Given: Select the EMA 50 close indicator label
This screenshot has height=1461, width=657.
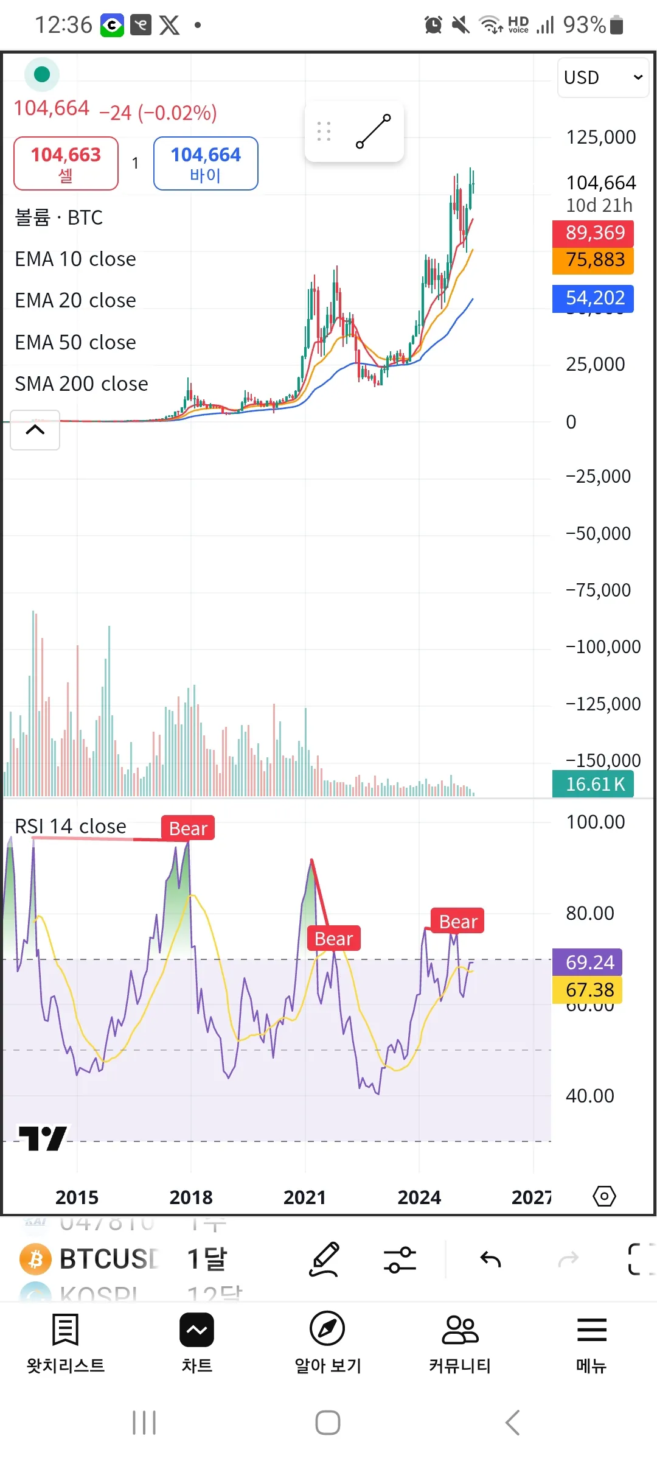Looking at the screenshot, I should pos(75,342).
